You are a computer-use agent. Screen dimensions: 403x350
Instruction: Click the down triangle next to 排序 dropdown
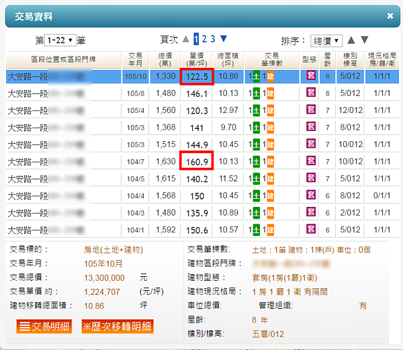coord(365,40)
